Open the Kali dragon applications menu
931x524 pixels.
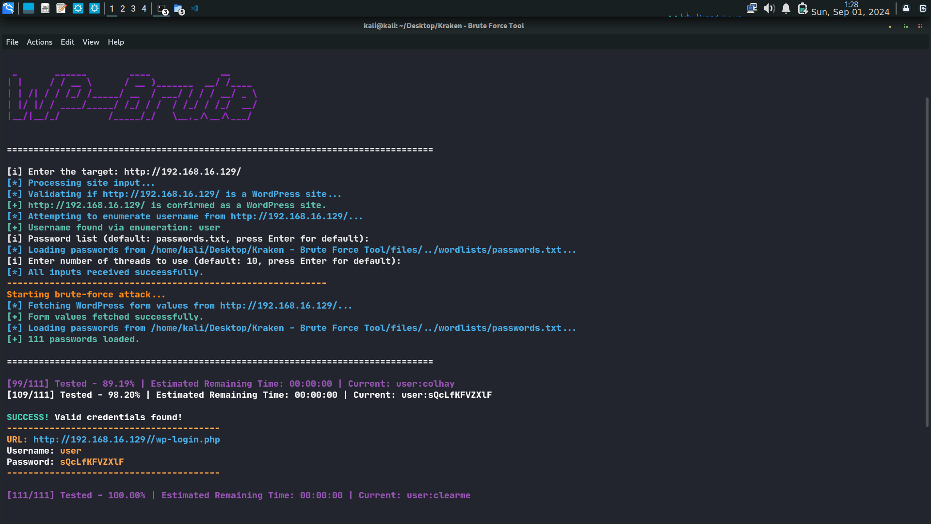8,8
